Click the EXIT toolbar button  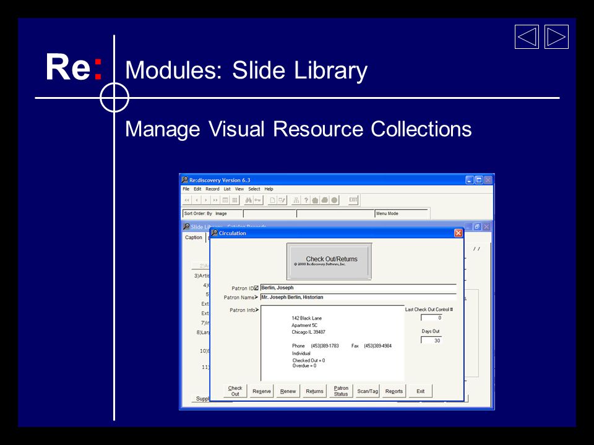click(353, 200)
